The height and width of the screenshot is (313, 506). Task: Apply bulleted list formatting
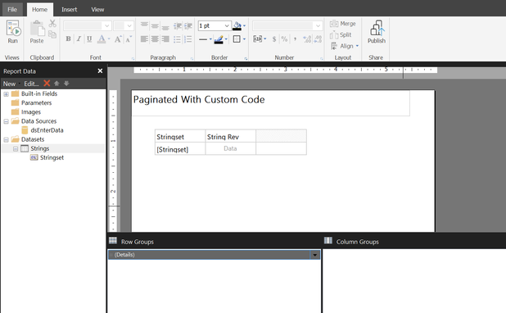(x=177, y=39)
